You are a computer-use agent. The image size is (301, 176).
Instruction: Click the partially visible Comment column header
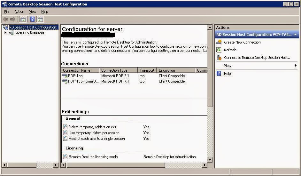pyautogui.click(x=201, y=70)
